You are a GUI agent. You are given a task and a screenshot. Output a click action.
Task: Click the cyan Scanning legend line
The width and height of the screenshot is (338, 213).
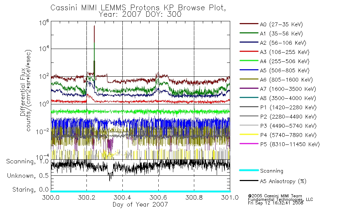point(249,170)
